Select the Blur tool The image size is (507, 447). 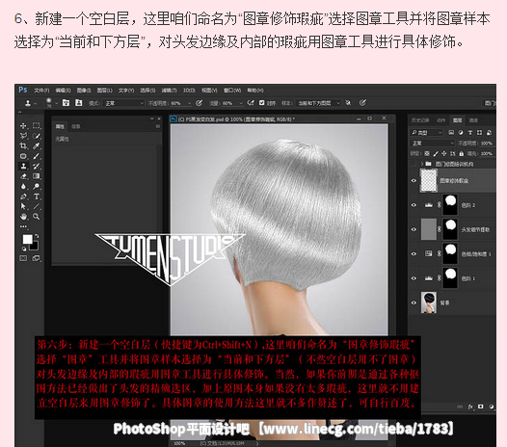pyautogui.click(x=23, y=187)
